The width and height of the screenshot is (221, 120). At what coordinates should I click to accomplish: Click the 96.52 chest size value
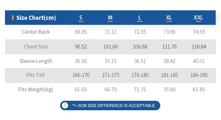point(81,47)
